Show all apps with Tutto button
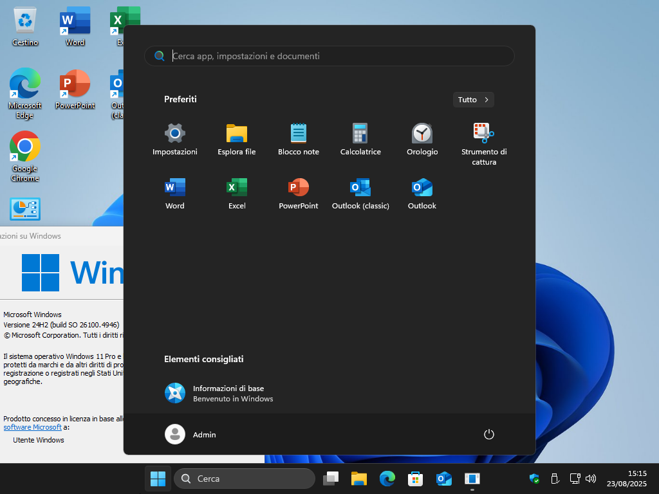 [x=473, y=100]
